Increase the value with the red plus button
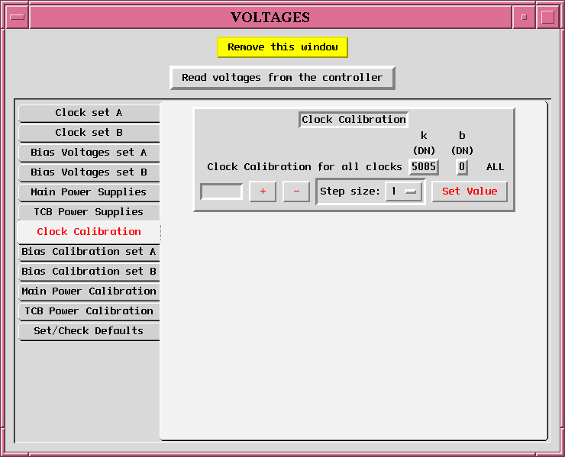 click(x=263, y=191)
